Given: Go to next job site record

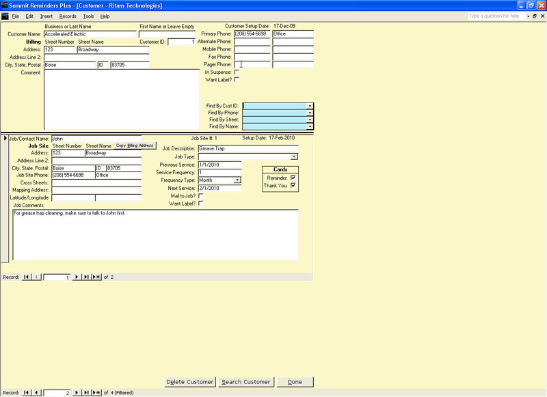Looking at the screenshot, I should (77, 277).
